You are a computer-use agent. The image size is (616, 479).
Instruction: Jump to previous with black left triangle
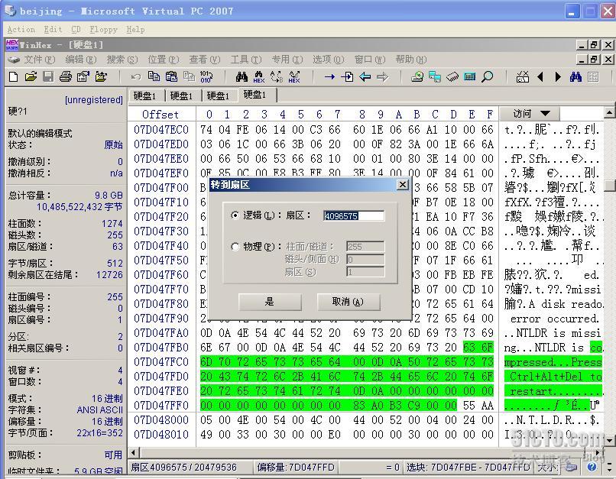tap(540, 77)
